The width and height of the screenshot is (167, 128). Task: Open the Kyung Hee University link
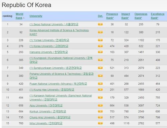coord(52,89)
